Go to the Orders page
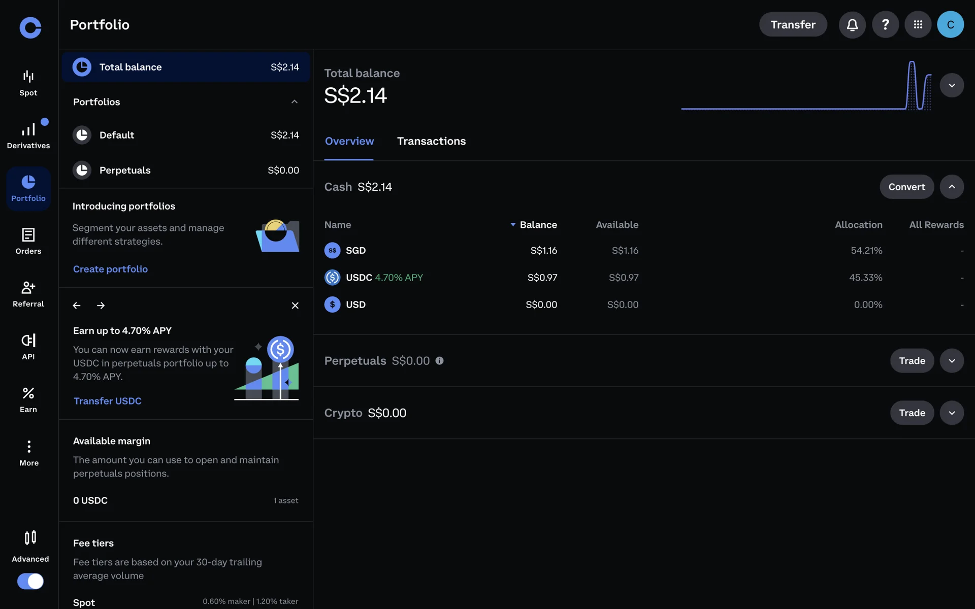The height and width of the screenshot is (609, 975). (x=28, y=241)
